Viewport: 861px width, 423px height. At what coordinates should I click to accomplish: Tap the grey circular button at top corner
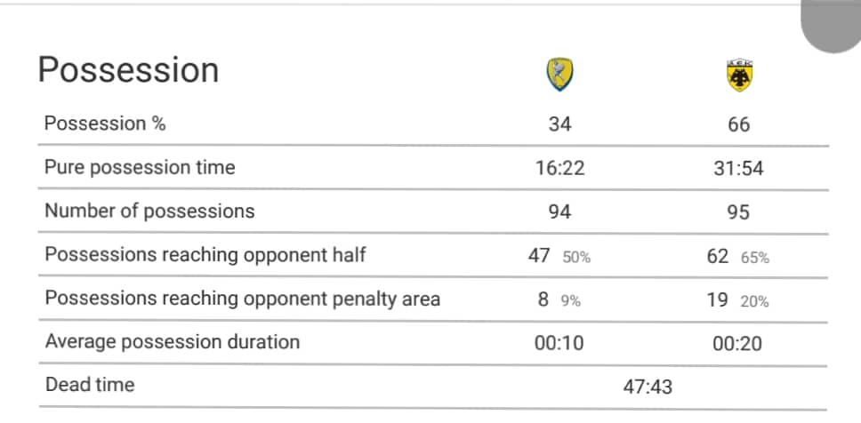pos(832,25)
